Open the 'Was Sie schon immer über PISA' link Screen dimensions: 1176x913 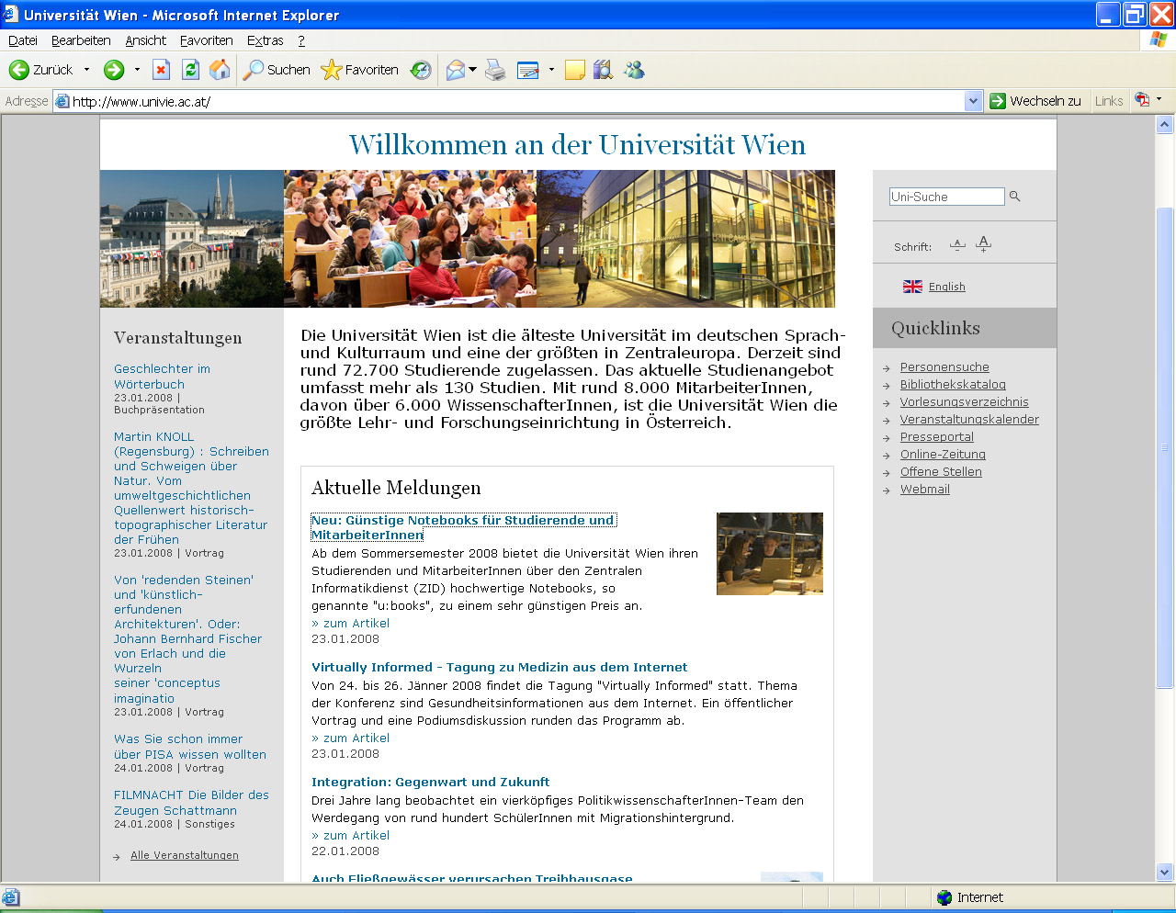coord(190,747)
